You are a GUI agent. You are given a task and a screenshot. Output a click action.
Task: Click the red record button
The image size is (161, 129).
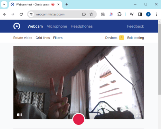[x=79, y=119]
